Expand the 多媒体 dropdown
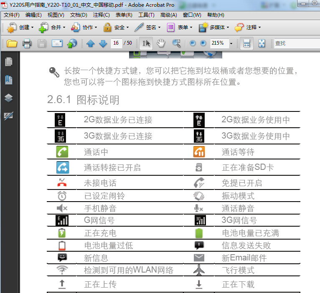Viewport: 320px width, 293px height. click(228, 27)
